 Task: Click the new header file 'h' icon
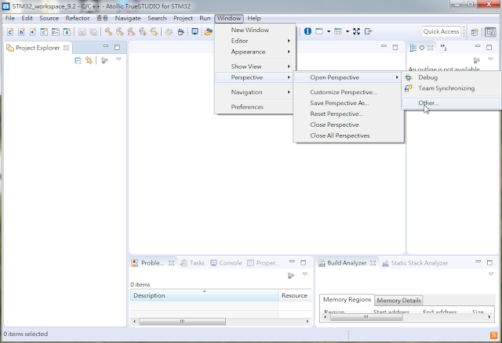click(21, 31)
